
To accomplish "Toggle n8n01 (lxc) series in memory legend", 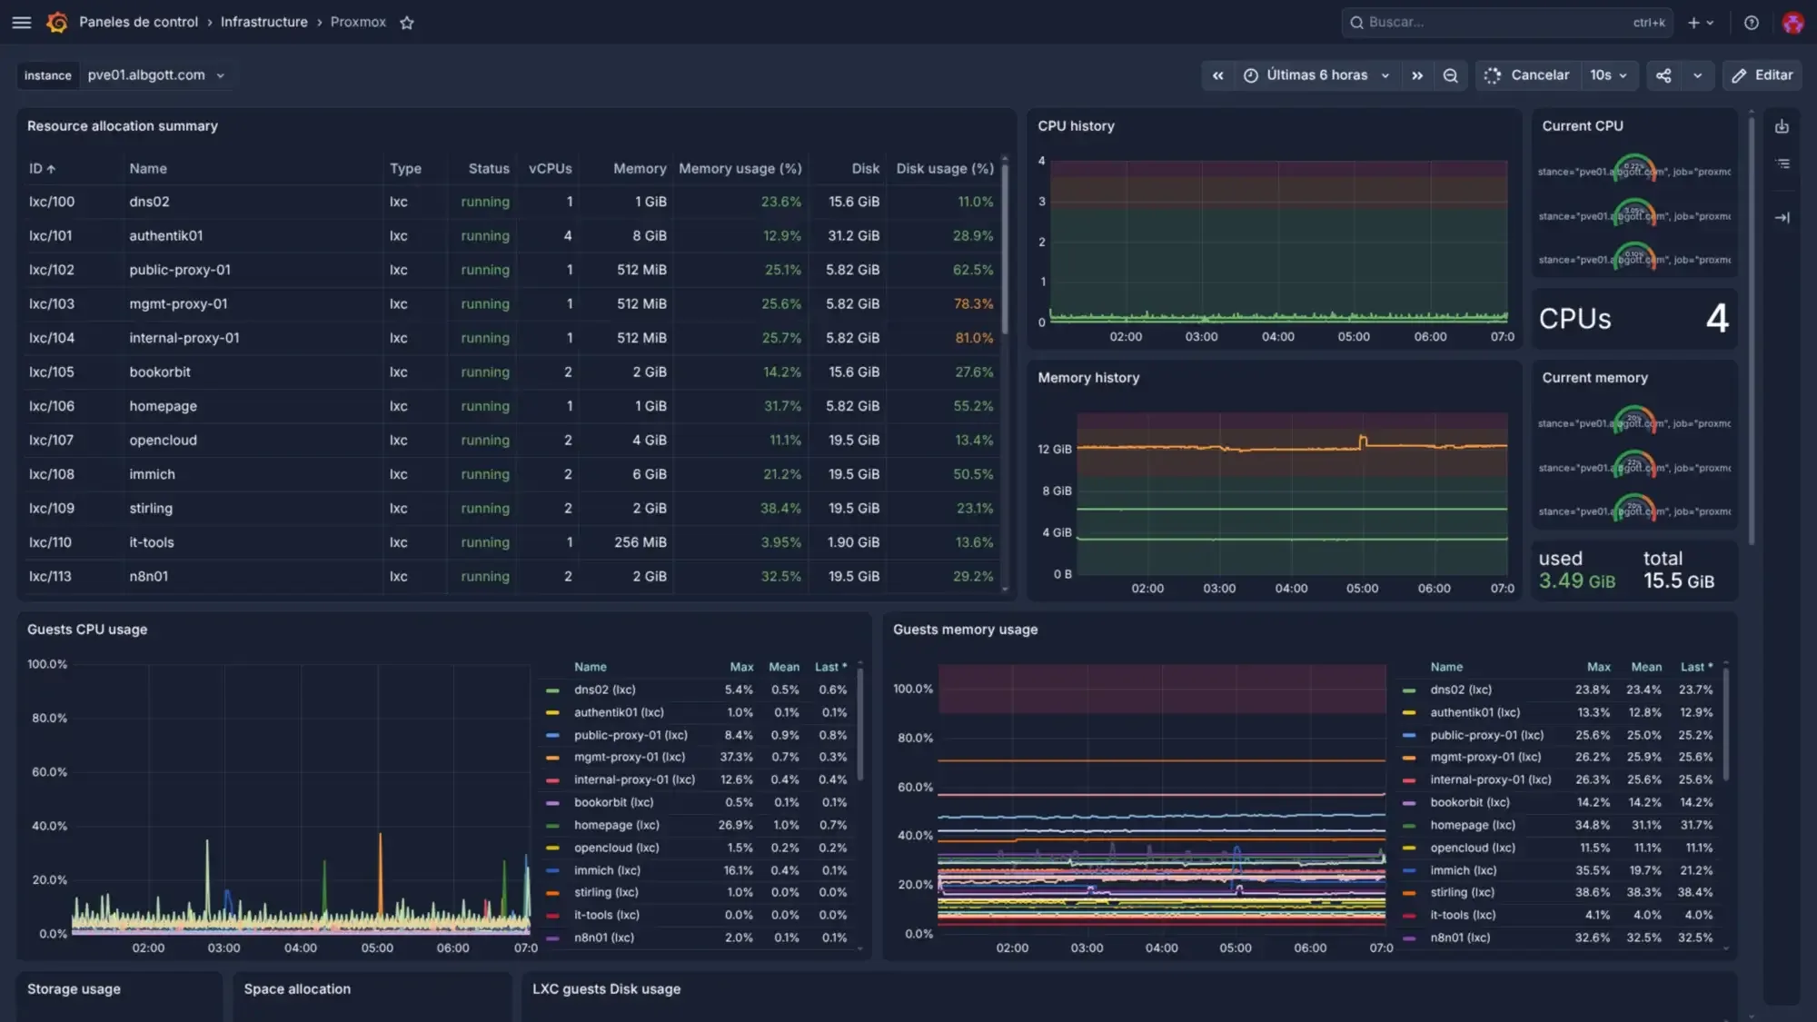I will pos(1460,938).
